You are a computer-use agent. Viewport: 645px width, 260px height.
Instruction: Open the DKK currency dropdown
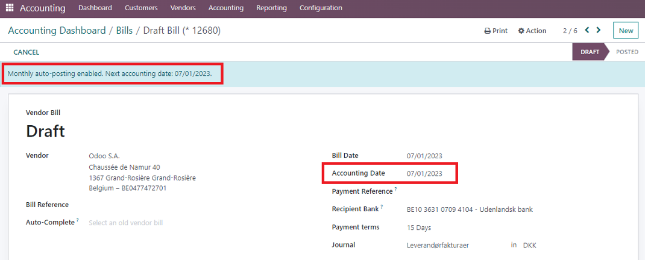[530, 246]
